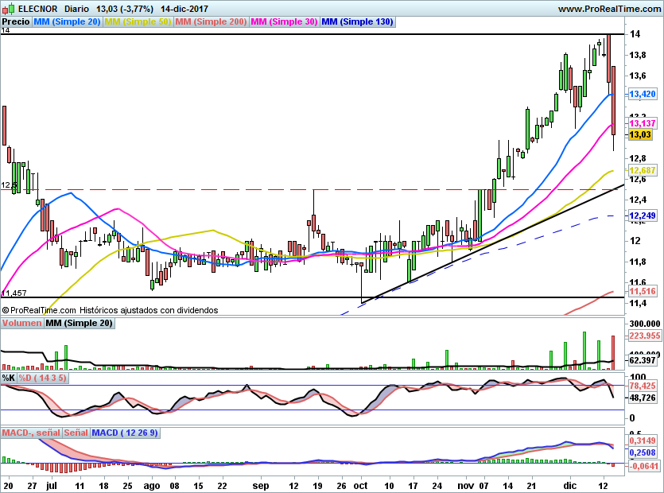Screen dimensions: 664x493
Task: Click the oct month marker on time axis
Action: click(360, 486)
